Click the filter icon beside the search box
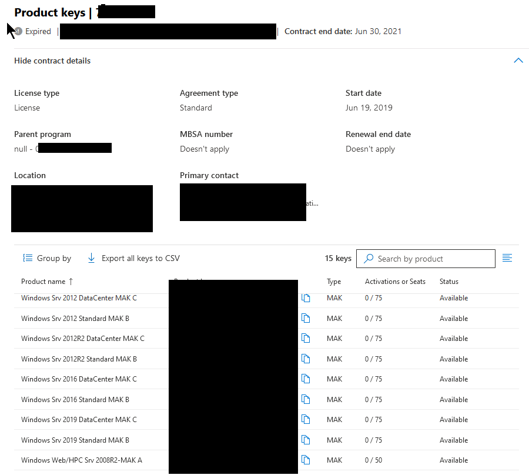This screenshot has width=529, height=475. click(x=507, y=257)
